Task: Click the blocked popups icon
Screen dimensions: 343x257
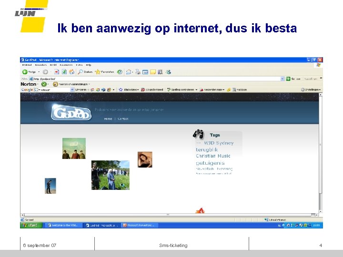Action: [143, 89]
